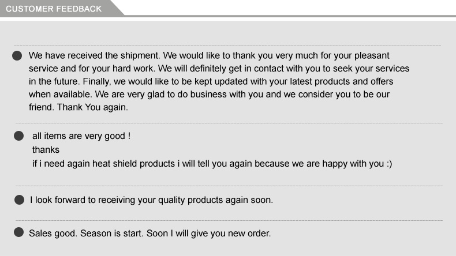Click 'all items are very good !' text
Screen dimensions: 456x256
(81, 136)
